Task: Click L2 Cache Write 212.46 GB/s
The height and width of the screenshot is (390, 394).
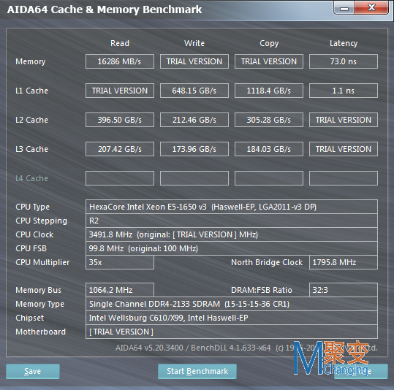Action: pos(194,120)
